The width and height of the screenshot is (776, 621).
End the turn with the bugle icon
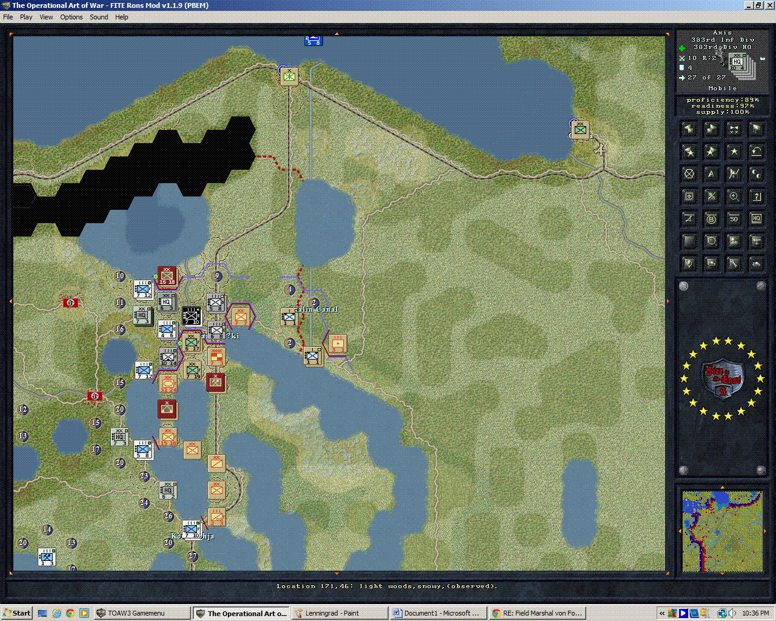(x=734, y=128)
